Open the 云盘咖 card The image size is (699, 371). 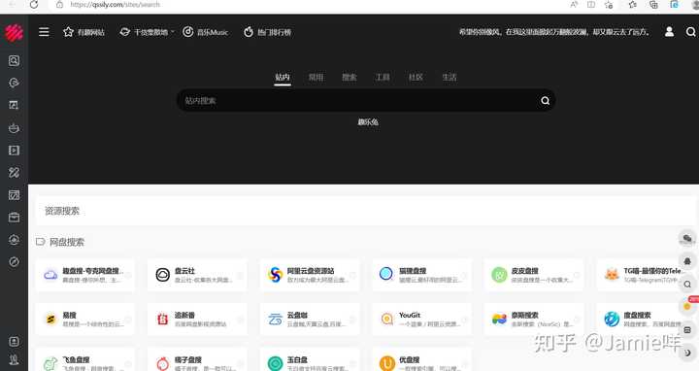[x=310, y=320]
